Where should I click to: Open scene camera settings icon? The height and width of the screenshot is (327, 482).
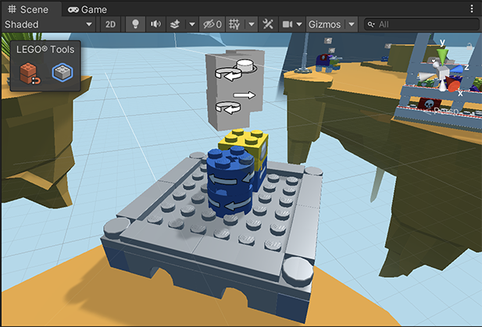pyautogui.click(x=287, y=24)
